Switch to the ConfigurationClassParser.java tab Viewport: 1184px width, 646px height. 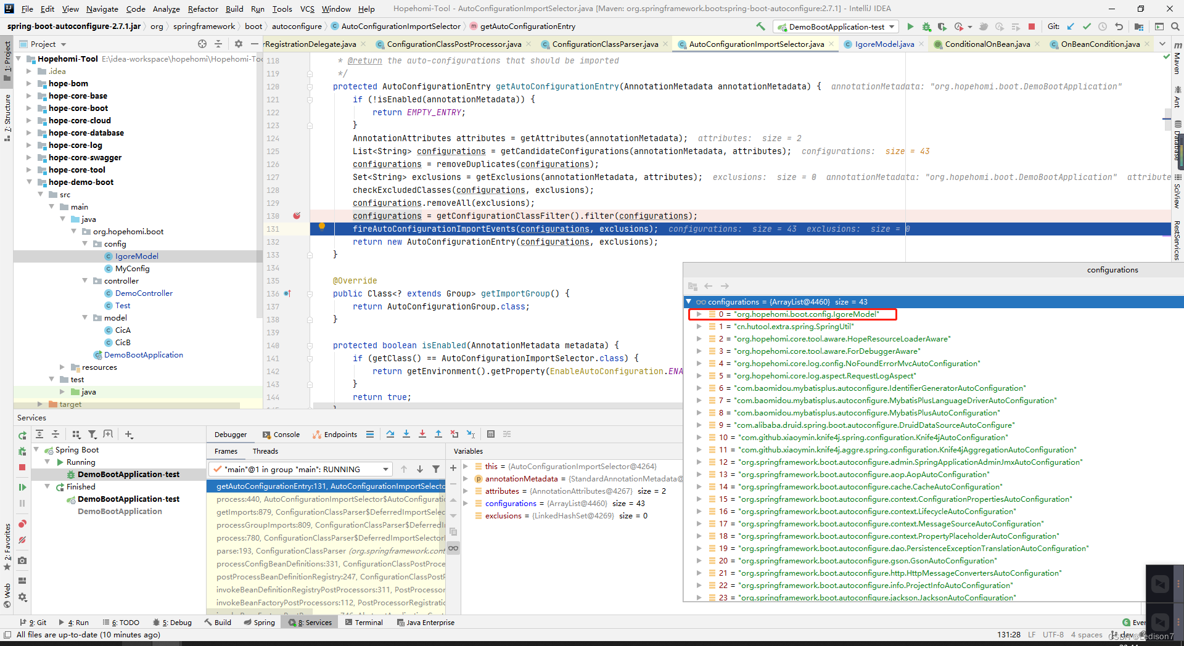[604, 44]
